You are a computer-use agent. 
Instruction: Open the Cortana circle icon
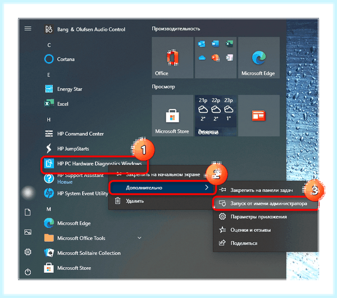[49, 59]
